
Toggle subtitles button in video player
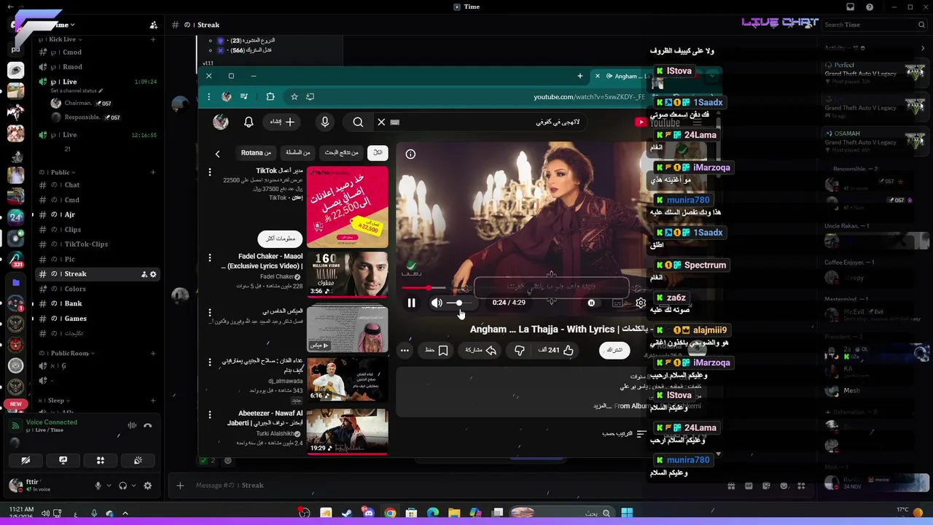617,303
